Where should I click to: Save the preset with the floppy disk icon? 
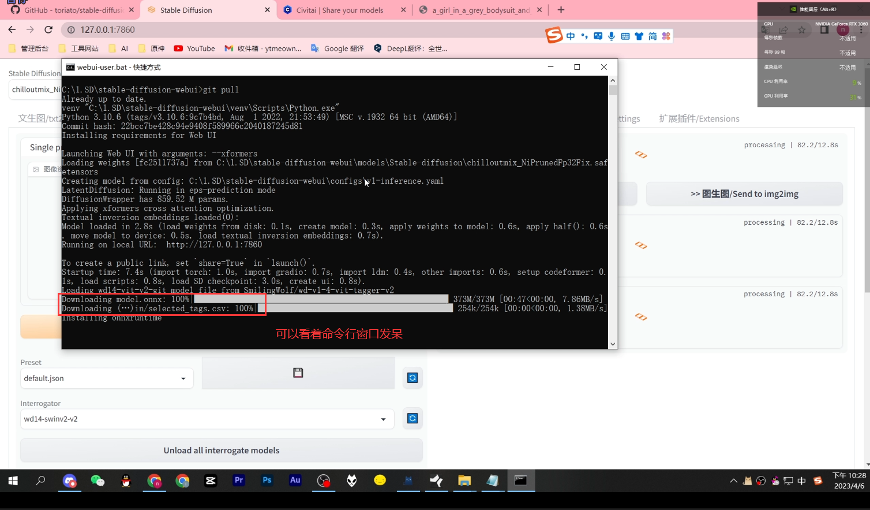click(x=298, y=373)
